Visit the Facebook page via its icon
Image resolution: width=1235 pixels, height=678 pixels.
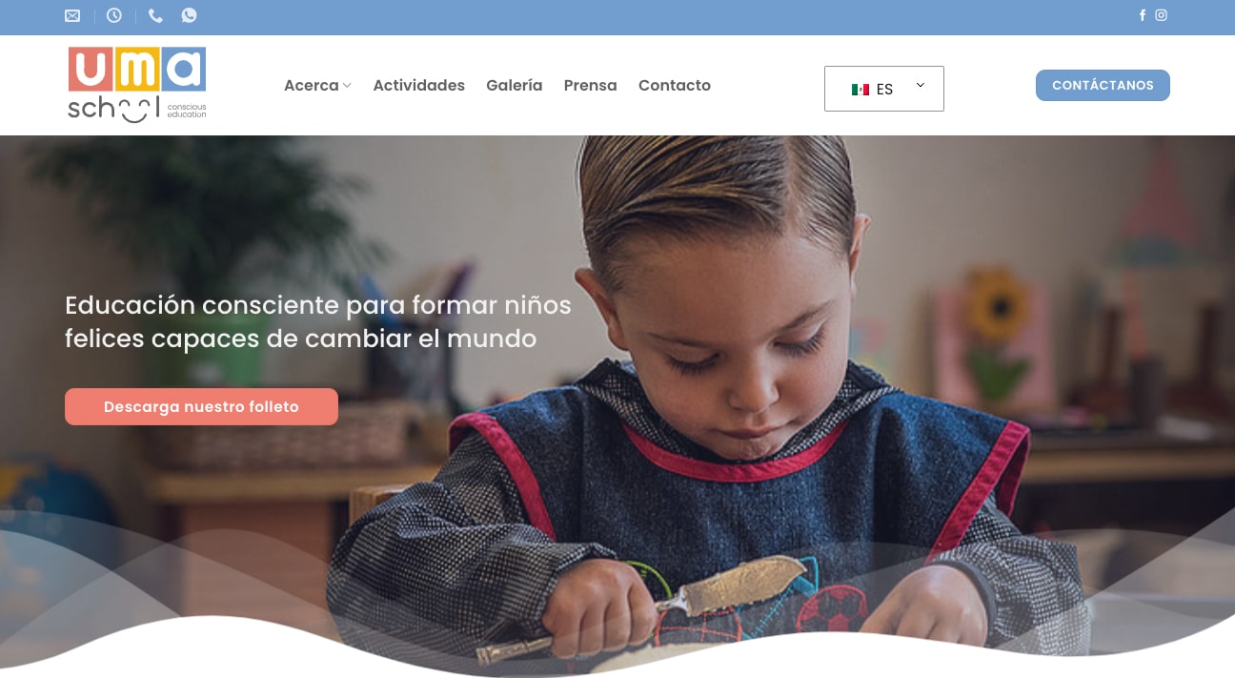[1143, 15]
